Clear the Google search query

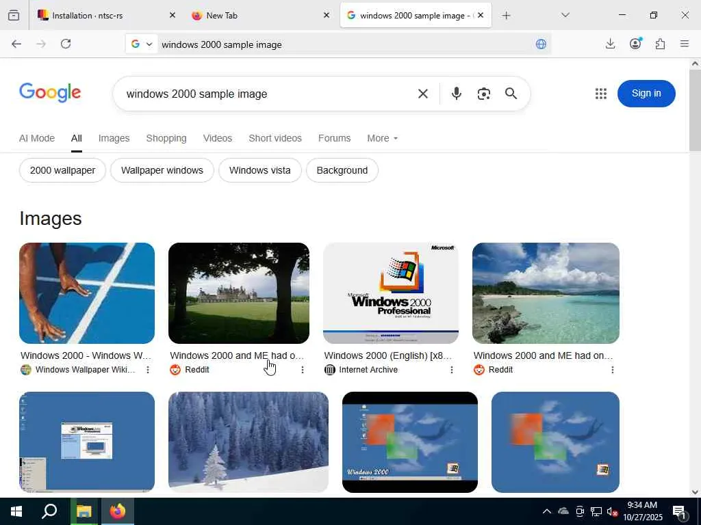[x=423, y=94]
